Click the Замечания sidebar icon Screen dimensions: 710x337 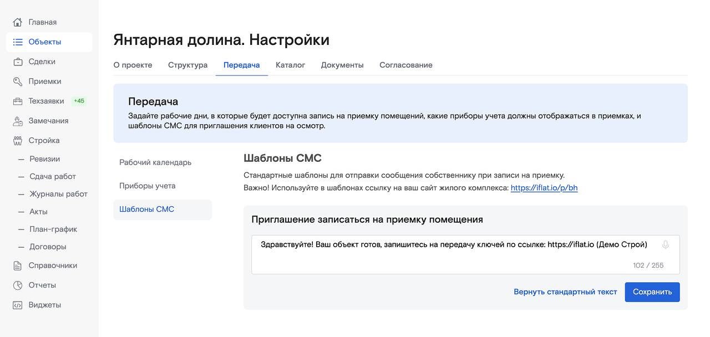click(18, 121)
